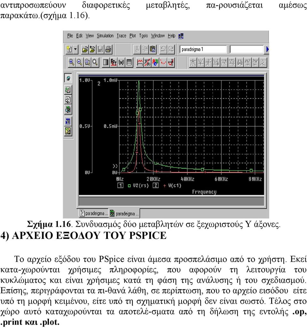Toggle the Performance Analysis icon
The image size is (307, 328).
click(x=121, y=62)
